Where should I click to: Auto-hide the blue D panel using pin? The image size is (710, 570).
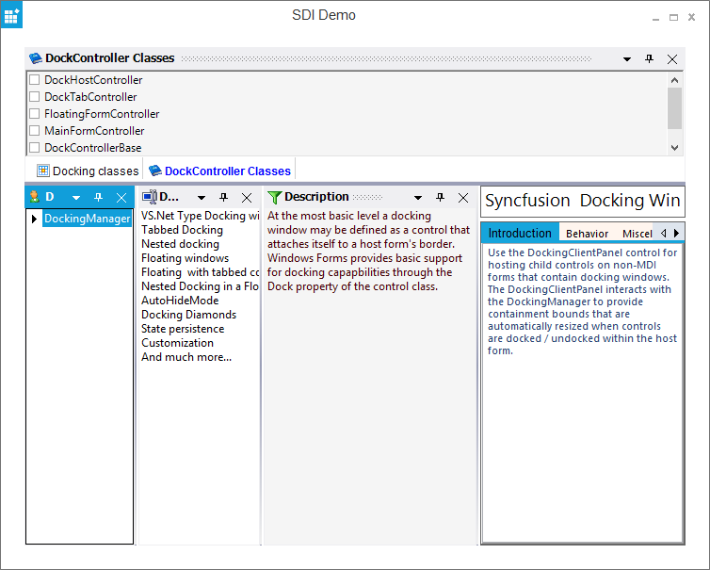(98, 197)
